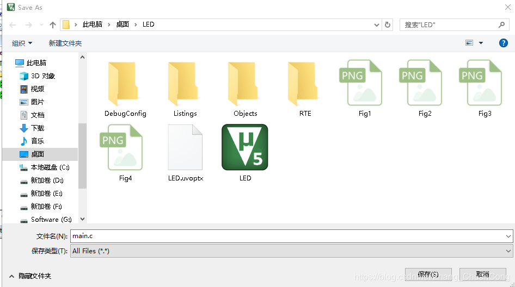The width and height of the screenshot is (515, 287).
Task: Open the Listings folder
Action: tap(185, 89)
